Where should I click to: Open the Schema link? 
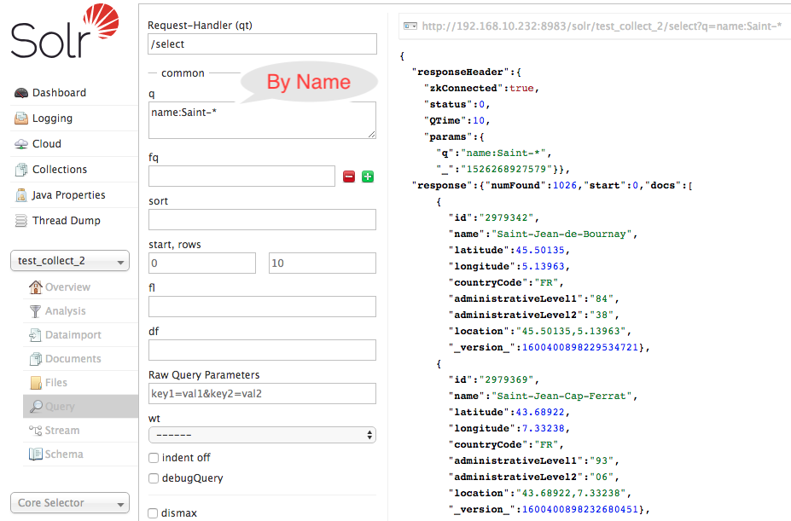(x=64, y=454)
